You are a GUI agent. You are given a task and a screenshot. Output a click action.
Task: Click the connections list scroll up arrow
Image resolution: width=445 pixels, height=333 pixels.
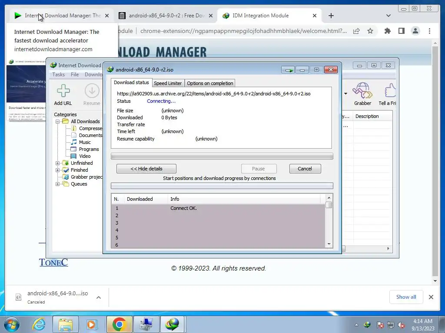point(329,198)
